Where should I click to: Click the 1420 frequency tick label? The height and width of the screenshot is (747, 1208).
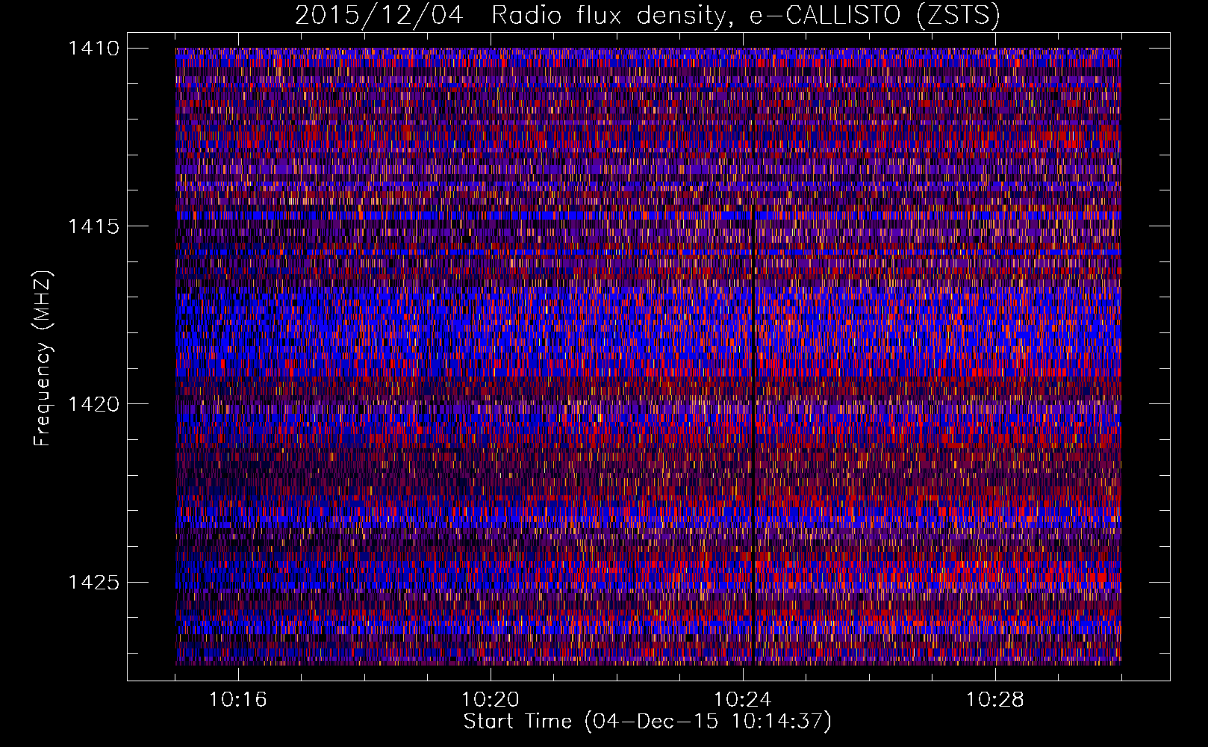(94, 404)
